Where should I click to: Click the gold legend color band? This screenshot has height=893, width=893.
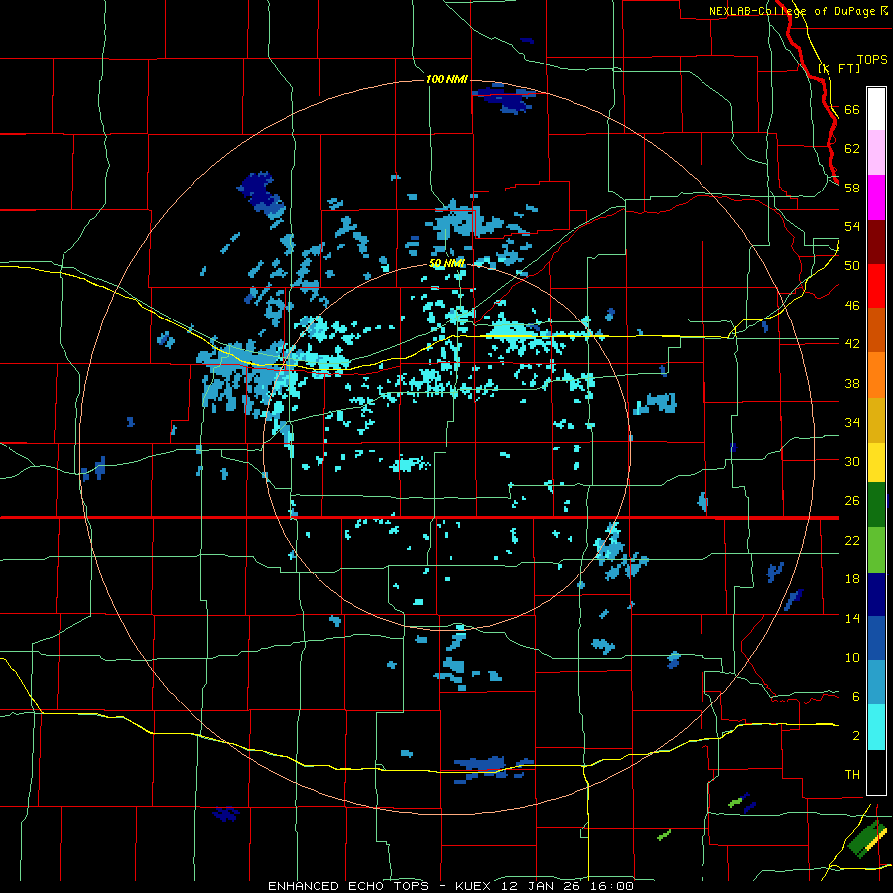(876, 420)
